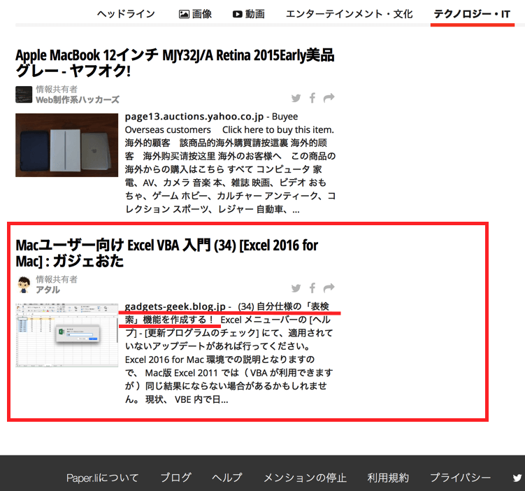Screen dimensions: 525x491
Task: Open the ブログ footer link
Action: coord(175,478)
